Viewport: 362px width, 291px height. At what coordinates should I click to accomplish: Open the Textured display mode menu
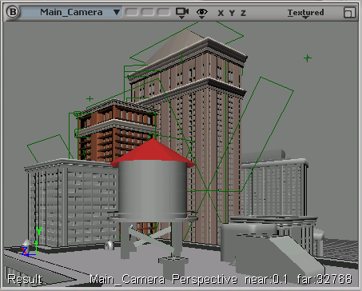click(x=305, y=13)
